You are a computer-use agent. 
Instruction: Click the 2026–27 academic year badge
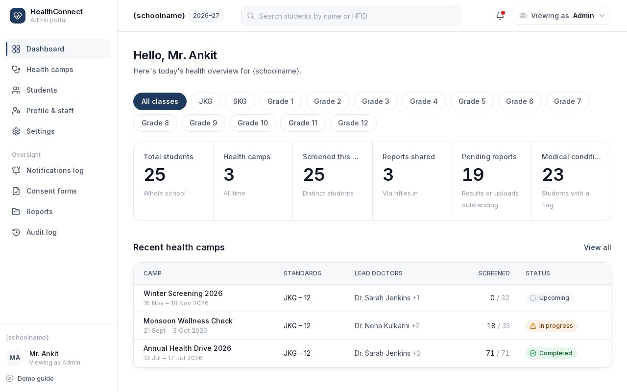(x=206, y=16)
